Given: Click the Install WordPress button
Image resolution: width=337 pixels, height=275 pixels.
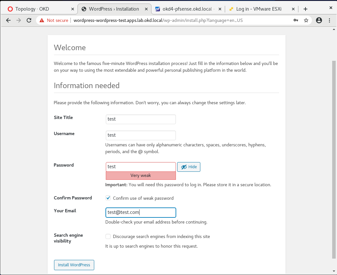Looking at the screenshot, I should (x=74, y=265).
